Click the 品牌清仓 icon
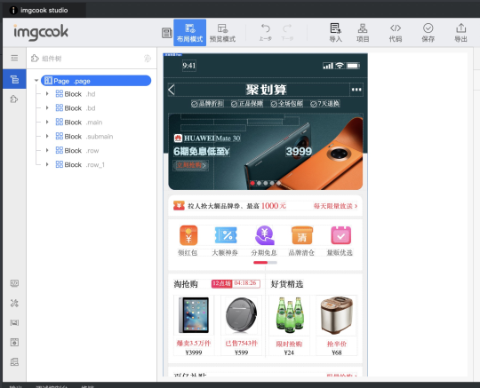This screenshot has width=480, height=388. coord(302,235)
